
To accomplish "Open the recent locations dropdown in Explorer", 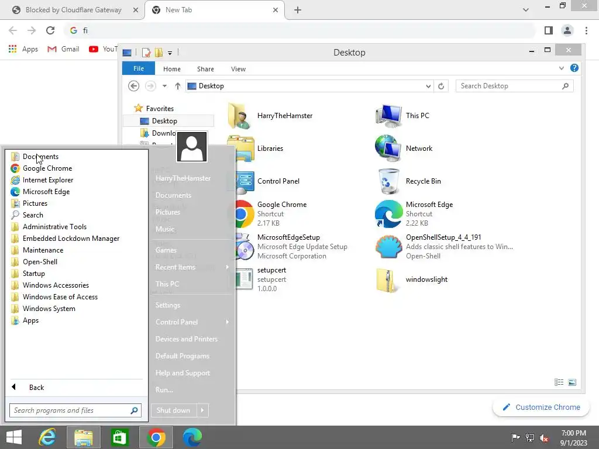I will tap(164, 86).
